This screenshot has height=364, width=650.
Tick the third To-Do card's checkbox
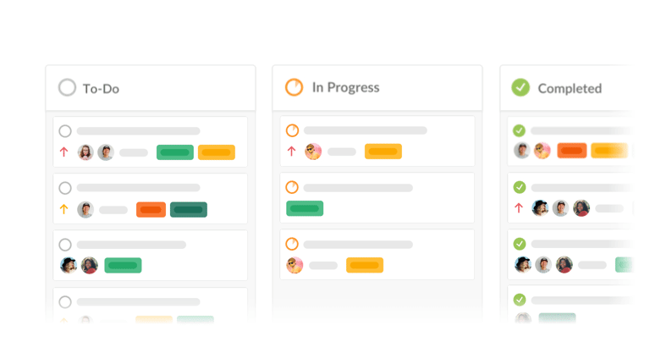65,245
